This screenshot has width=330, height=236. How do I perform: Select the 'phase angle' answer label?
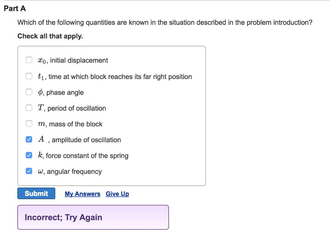coord(60,93)
